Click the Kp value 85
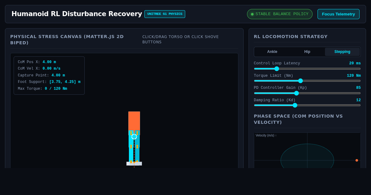The image size is (371, 195). pos(358,88)
